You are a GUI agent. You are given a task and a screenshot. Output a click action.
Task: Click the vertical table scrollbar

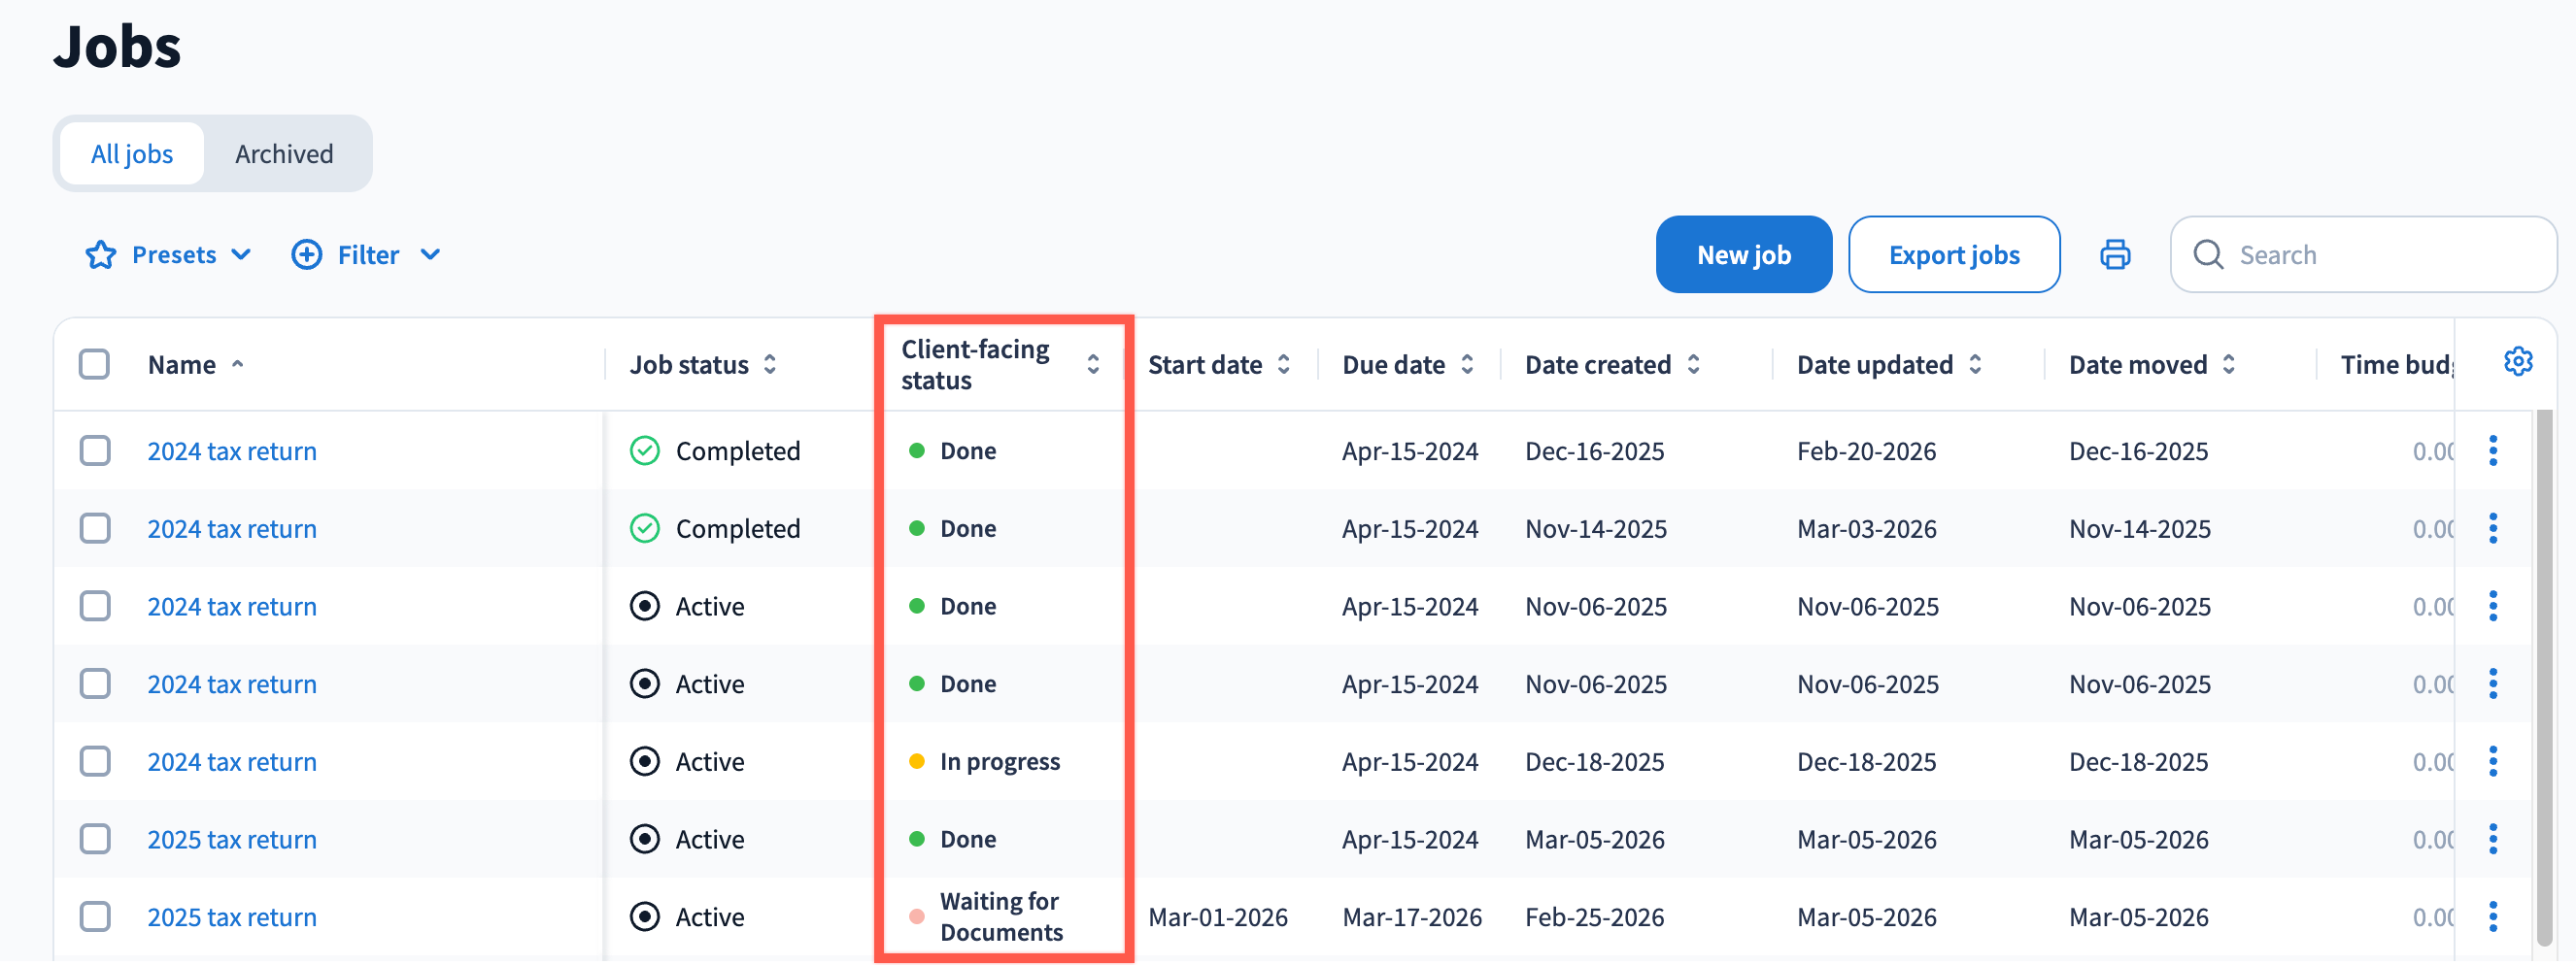(2544, 680)
